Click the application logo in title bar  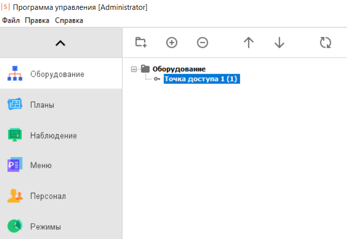[5, 7]
